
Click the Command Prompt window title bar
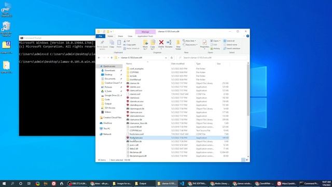coord(57,38)
